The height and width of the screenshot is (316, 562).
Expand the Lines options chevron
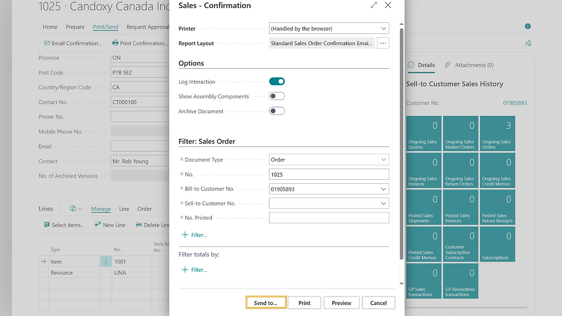tap(80, 209)
